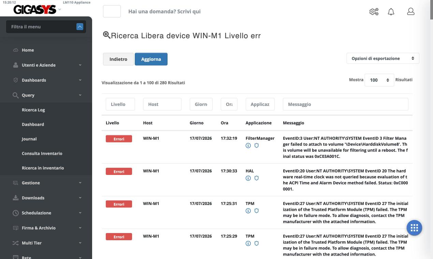Focus the Ora filter input
The width and height of the screenshot is (433, 259).
[229, 104]
